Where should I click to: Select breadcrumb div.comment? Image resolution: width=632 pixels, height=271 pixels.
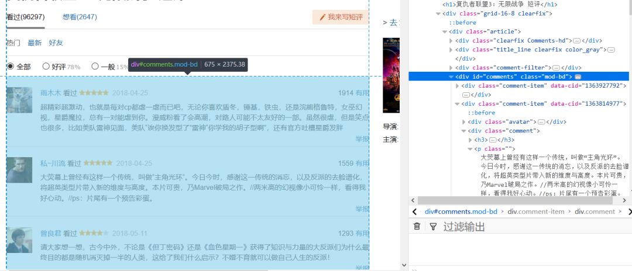(595, 211)
